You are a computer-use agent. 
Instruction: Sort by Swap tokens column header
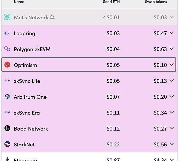click(156, 2)
